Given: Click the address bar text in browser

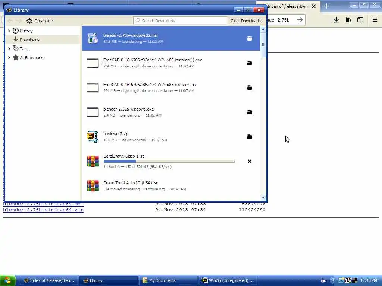Looking at the screenshot, I should [278, 20].
